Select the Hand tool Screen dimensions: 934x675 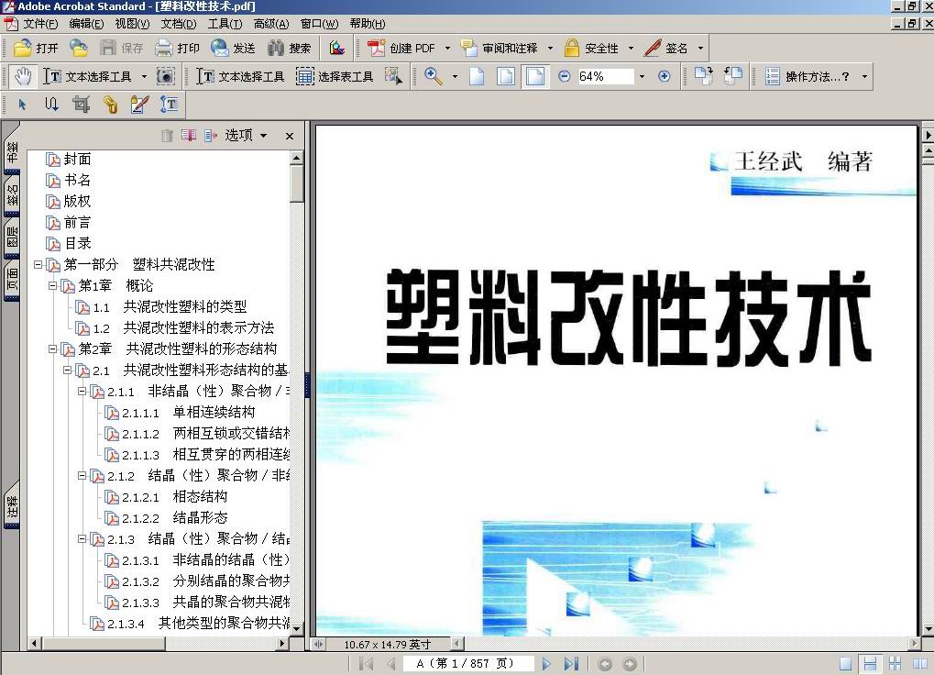pyautogui.click(x=23, y=76)
